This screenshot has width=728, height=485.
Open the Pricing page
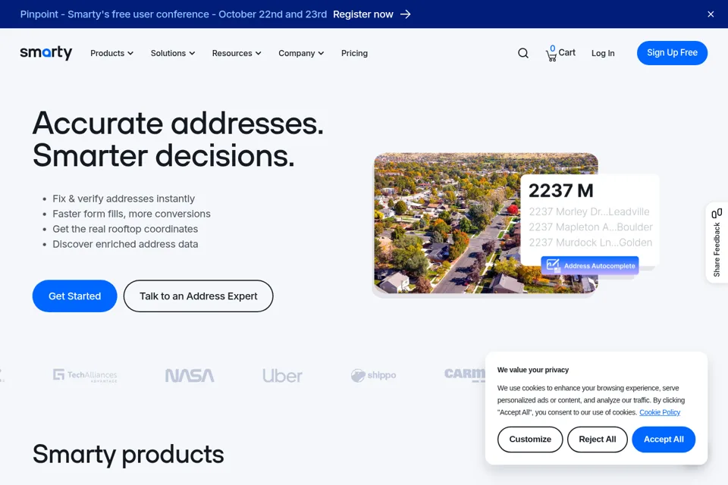(354, 53)
